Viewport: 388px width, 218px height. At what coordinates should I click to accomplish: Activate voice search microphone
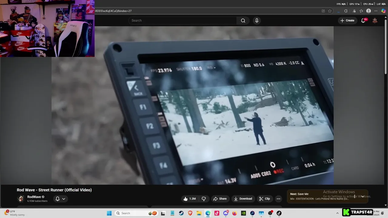257,21
